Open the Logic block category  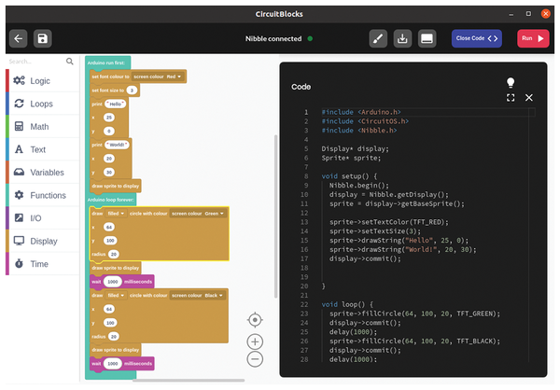click(x=43, y=81)
